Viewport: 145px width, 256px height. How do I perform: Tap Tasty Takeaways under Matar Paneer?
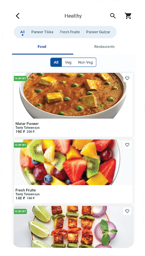(x=28, y=128)
